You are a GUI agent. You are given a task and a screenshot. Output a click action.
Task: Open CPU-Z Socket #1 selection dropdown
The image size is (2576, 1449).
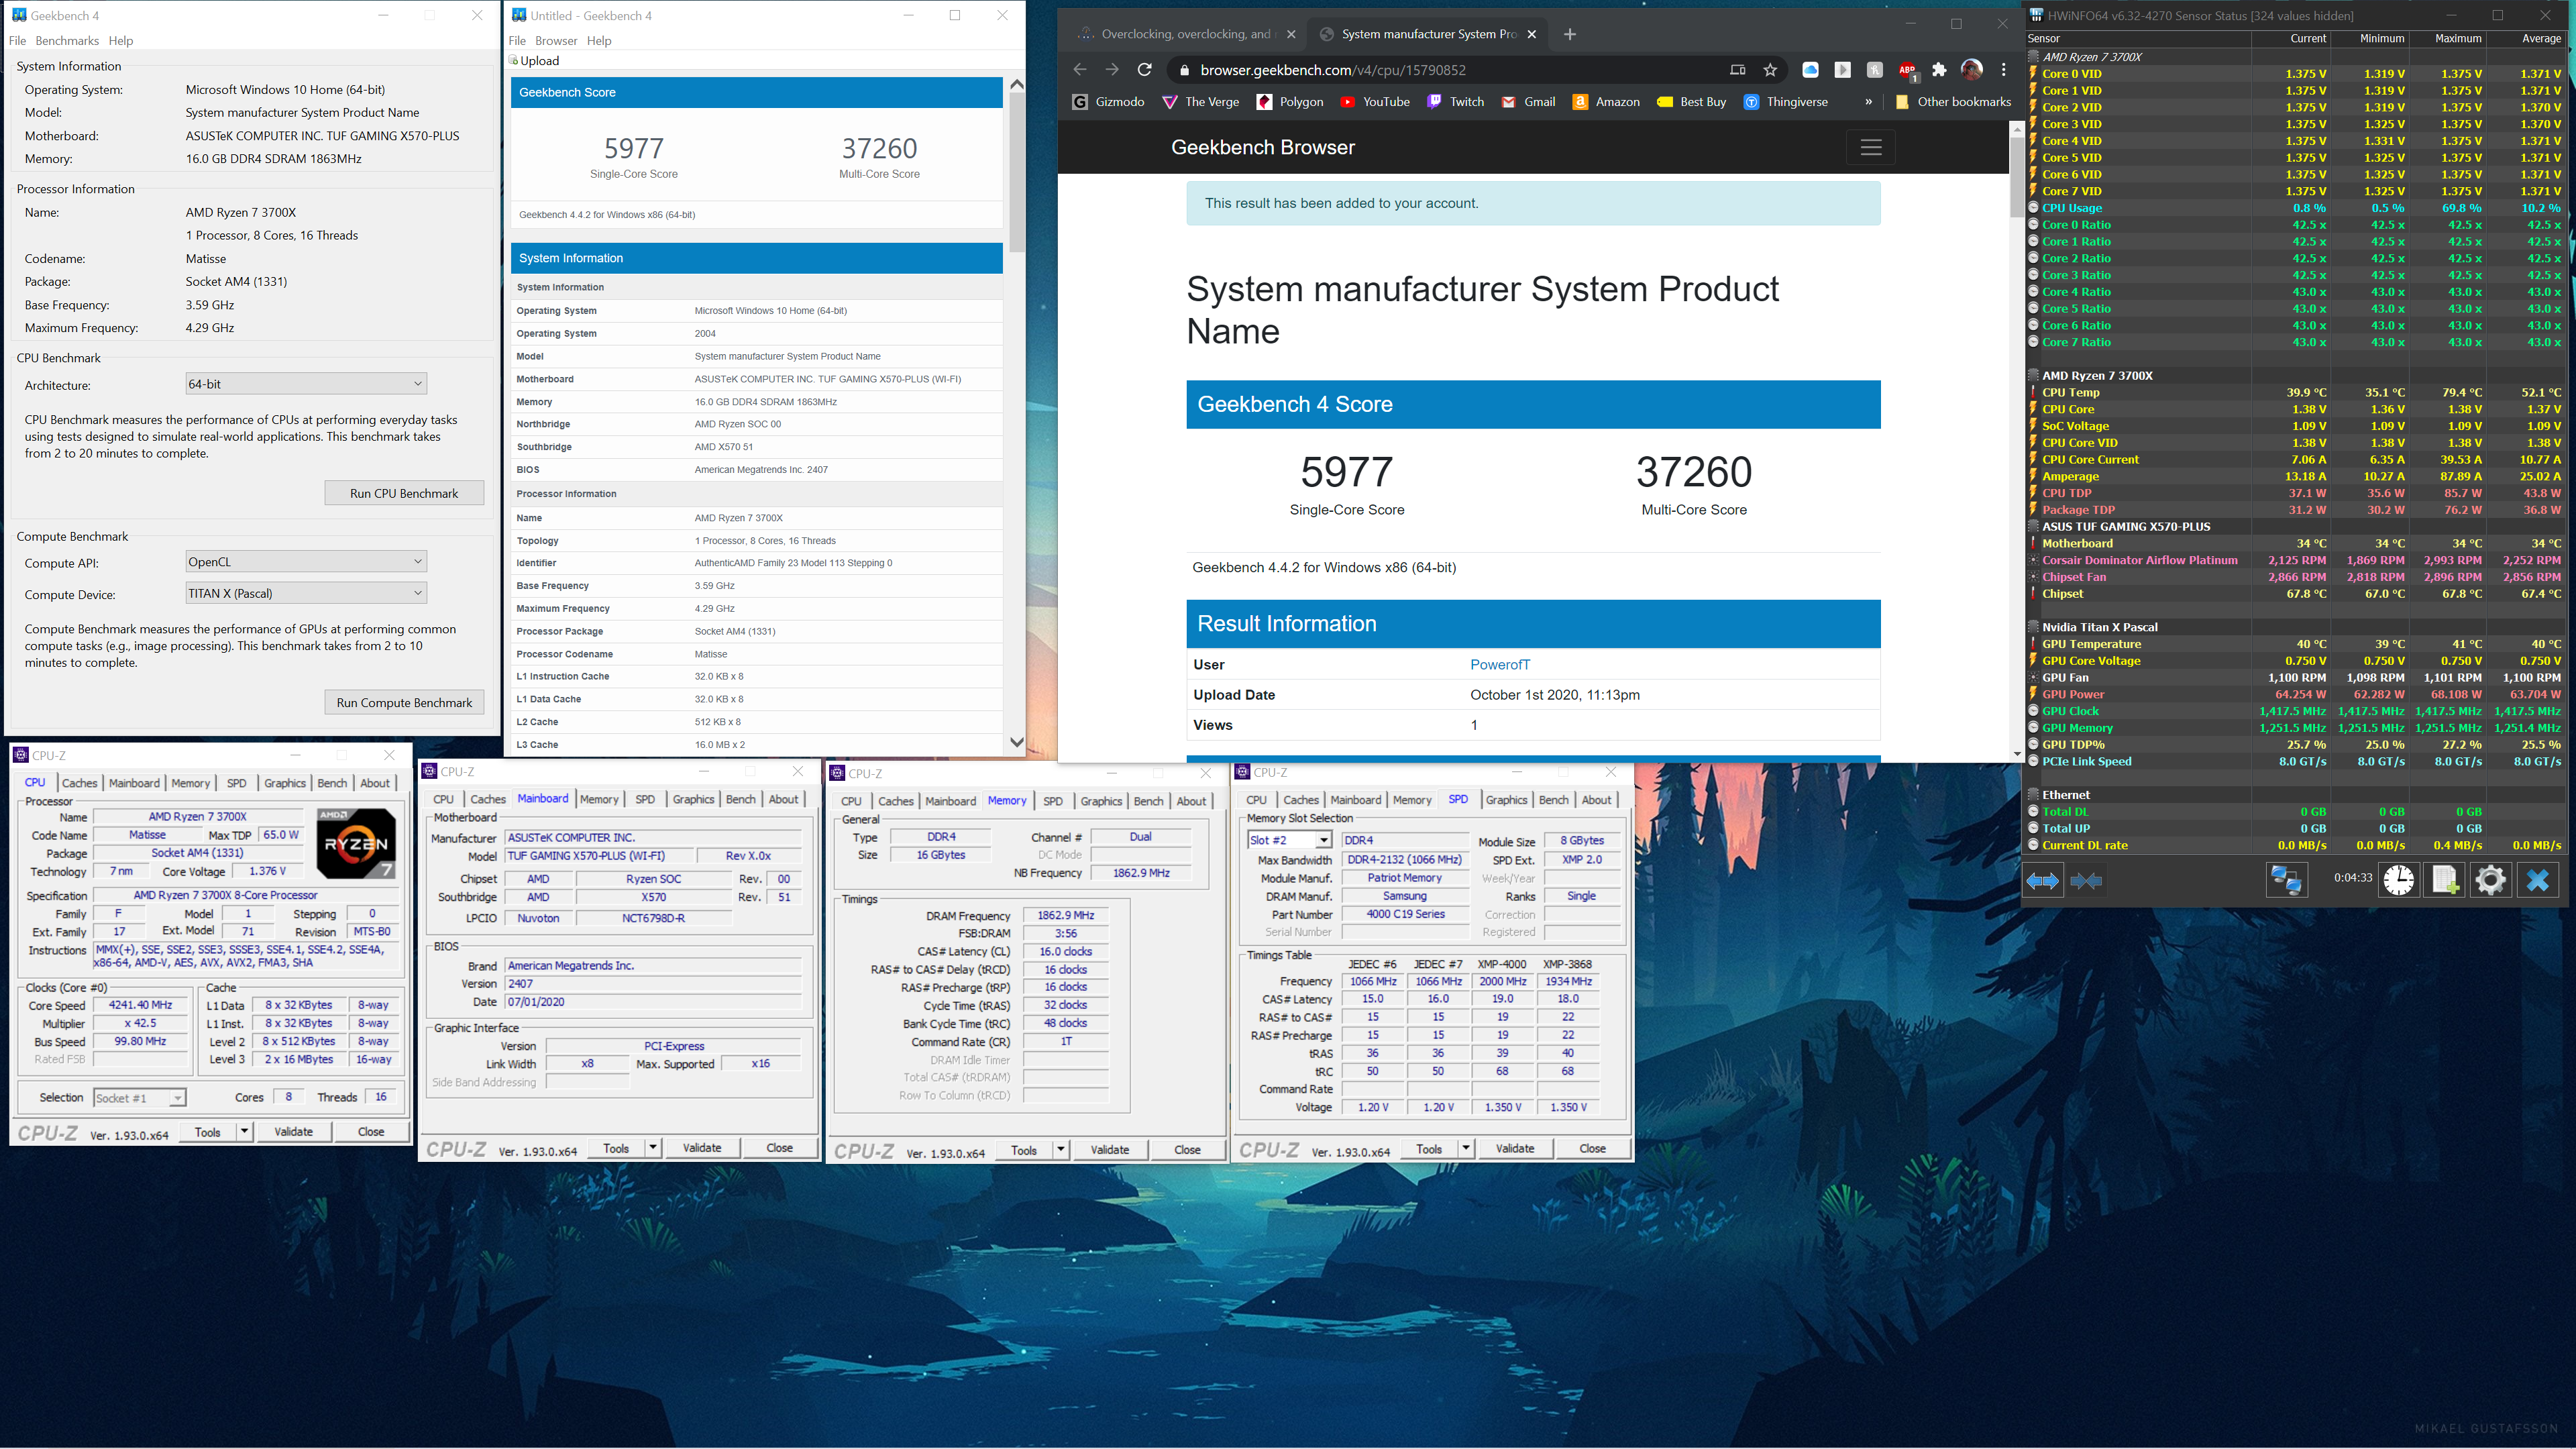coord(139,1098)
